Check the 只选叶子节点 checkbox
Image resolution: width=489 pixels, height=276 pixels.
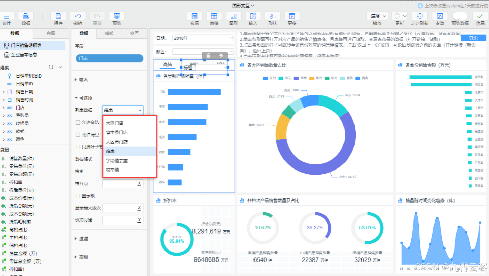click(x=78, y=147)
